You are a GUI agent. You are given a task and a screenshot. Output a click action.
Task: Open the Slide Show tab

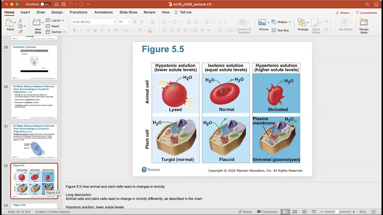[x=128, y=12]
